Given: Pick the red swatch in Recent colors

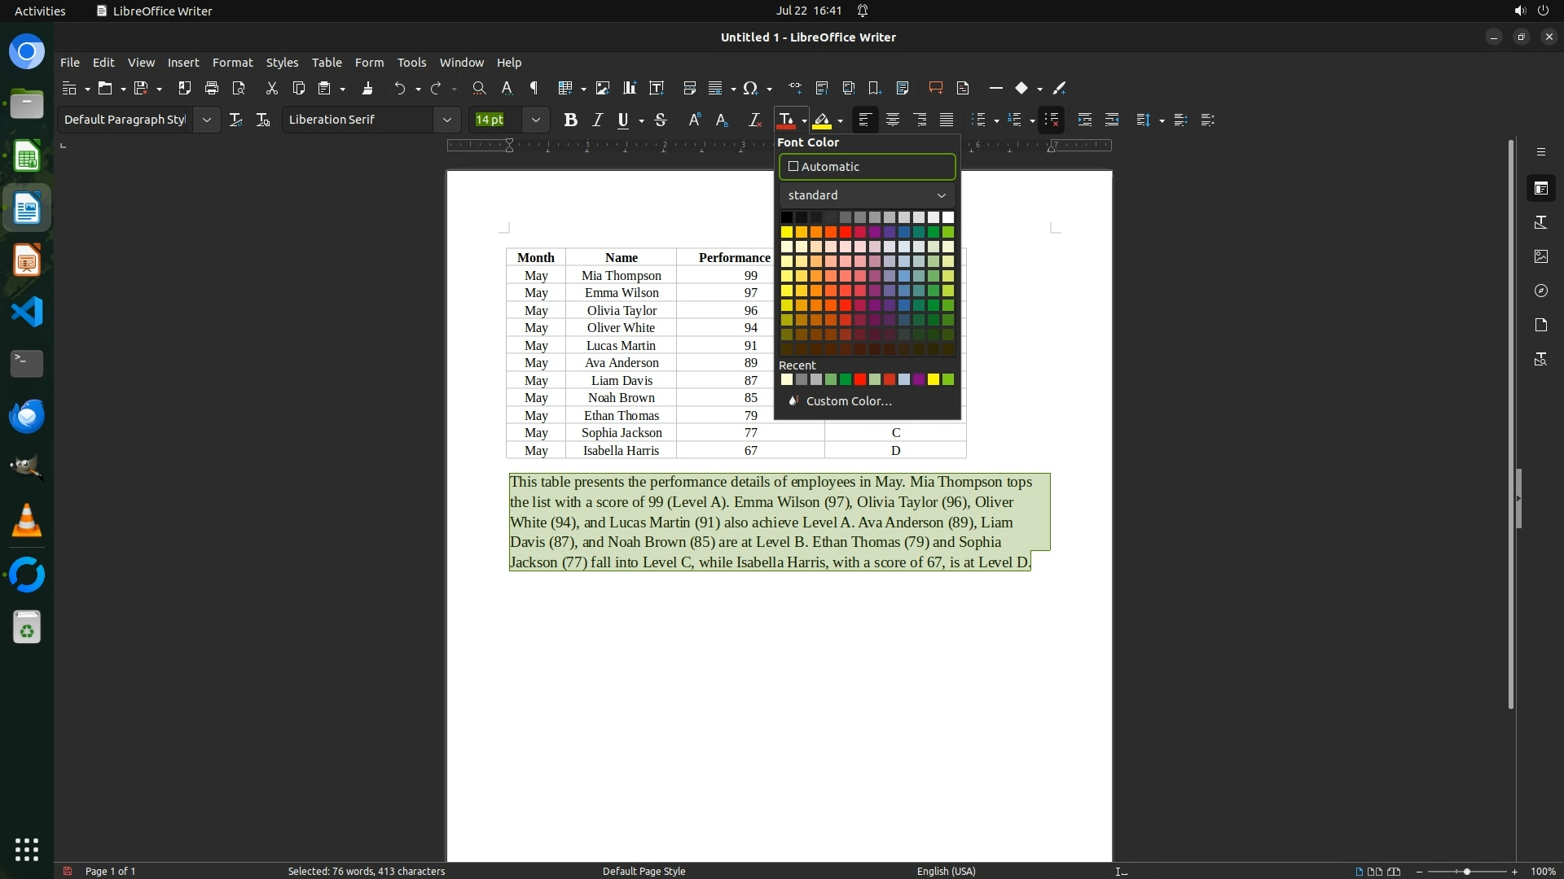Looking at the screenshot, I should coord(860,379).
